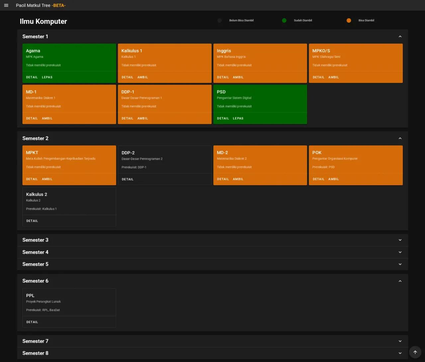
Task: Click the green Sudah Diambil legend dot
Action: coord(284,21)
